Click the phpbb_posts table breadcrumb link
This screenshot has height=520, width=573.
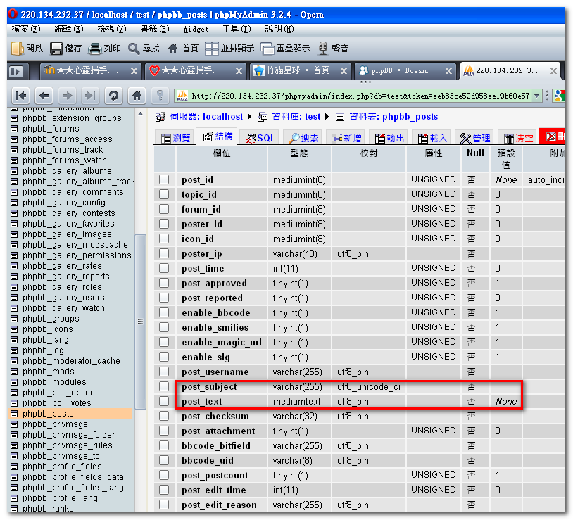[393, 117]
